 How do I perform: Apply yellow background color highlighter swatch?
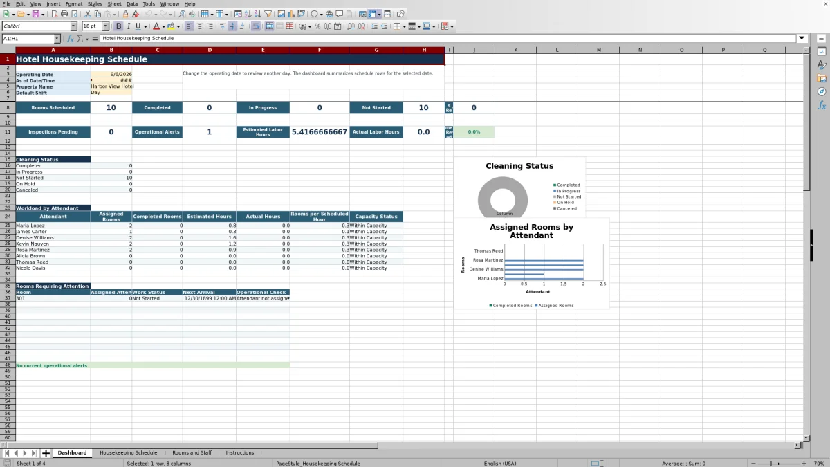pos(172,26)
